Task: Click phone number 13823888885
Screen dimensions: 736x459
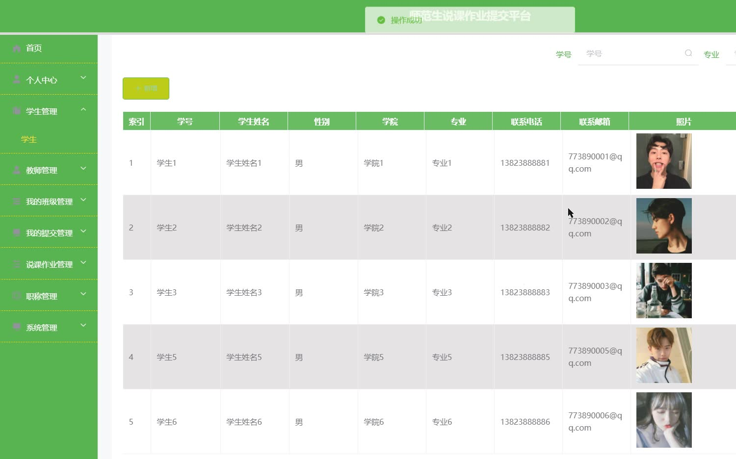Action: click(x=525, y=357)
